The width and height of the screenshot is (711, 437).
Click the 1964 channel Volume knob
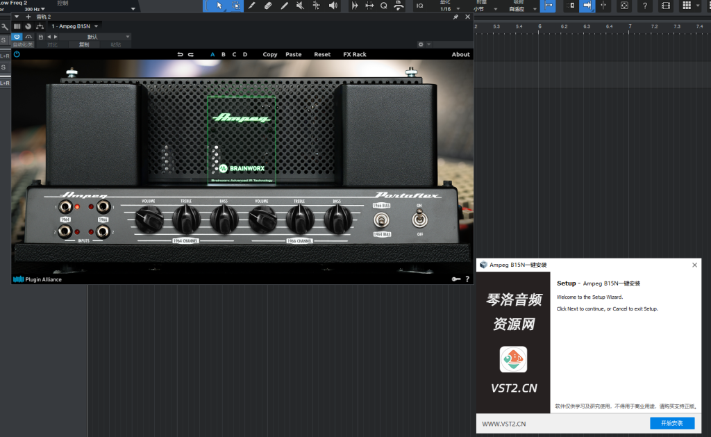click(148, 221)
